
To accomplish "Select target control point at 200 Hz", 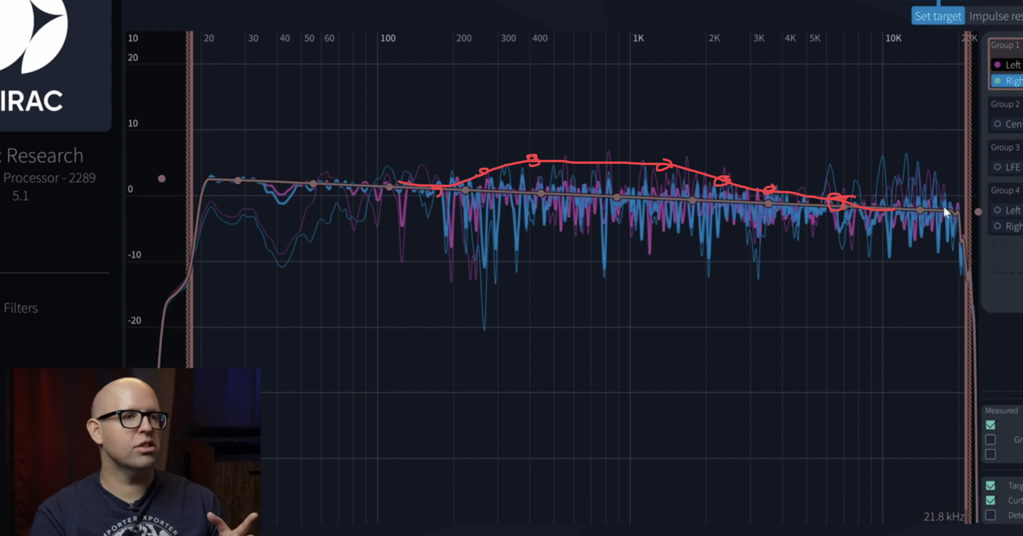I will pos(466,190).
